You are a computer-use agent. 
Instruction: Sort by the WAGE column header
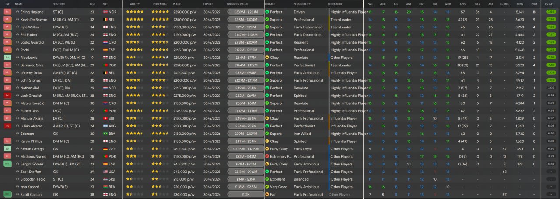pyautogui.click(x=177, y=4)
